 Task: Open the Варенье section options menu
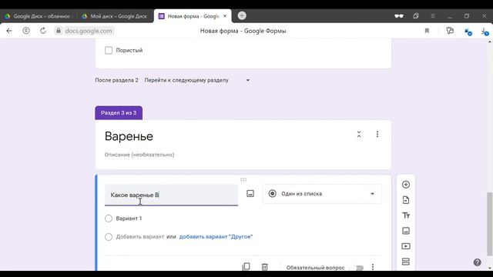(x=377, y=135)
